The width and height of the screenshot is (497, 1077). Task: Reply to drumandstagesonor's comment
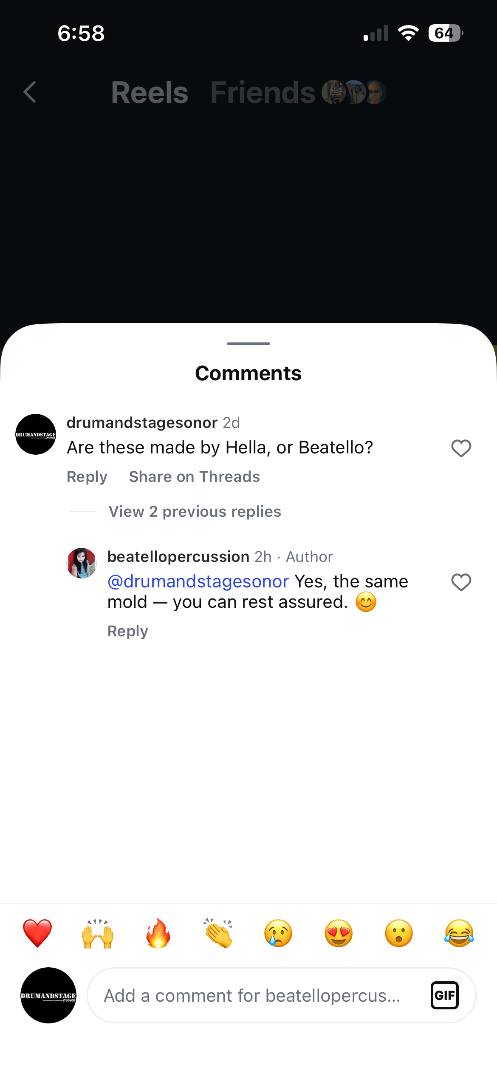click(87, 477)
